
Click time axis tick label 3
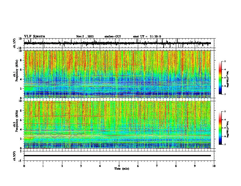(81, 166)
